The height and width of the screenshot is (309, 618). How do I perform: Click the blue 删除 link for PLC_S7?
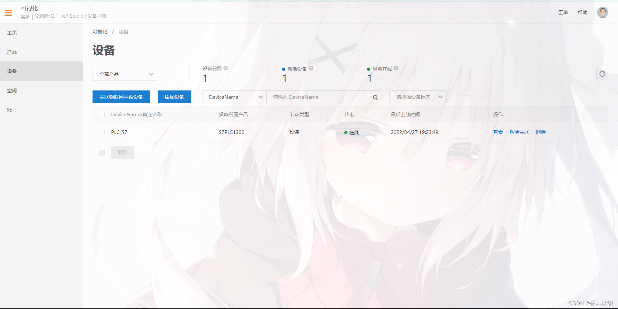click(541, 132)
